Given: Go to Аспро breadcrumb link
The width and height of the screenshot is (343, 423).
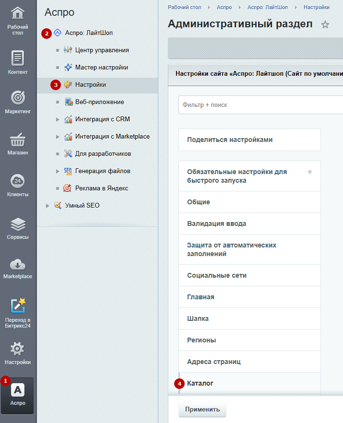Looking at the screenshot, I should pos(224,7).
